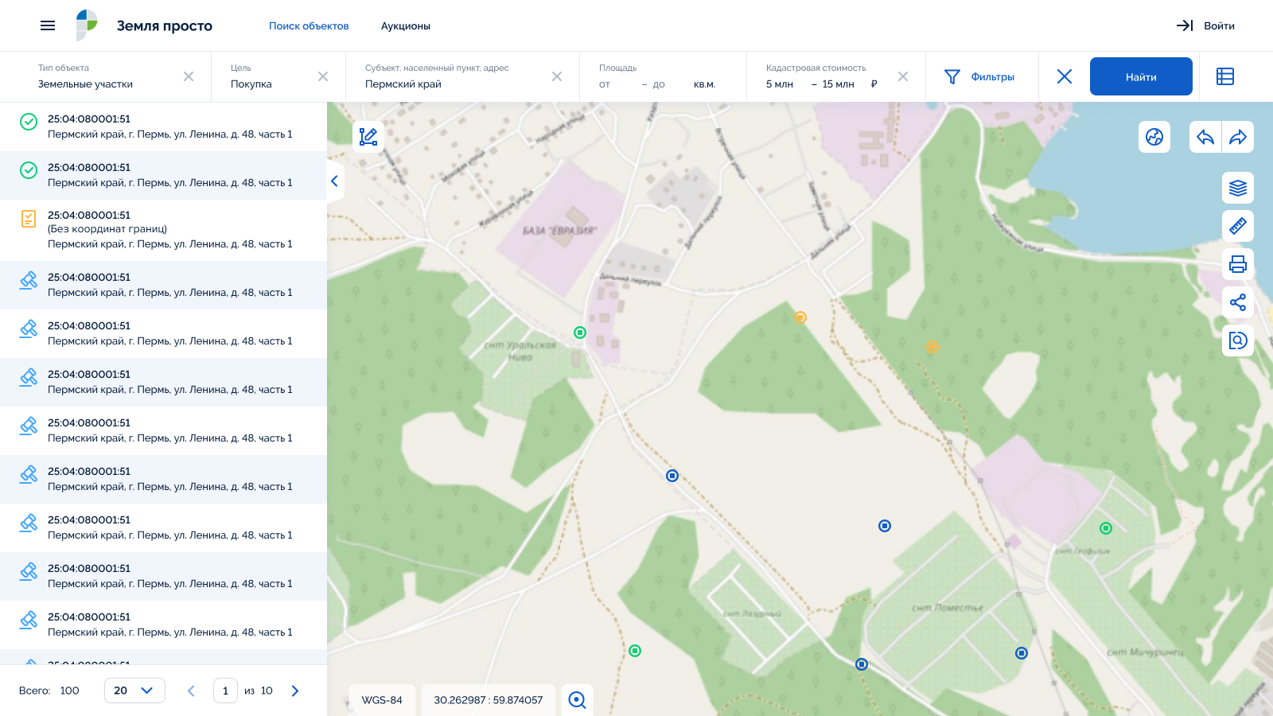
Task: Click the Найти search button
Action: (x=1141, y=76)
